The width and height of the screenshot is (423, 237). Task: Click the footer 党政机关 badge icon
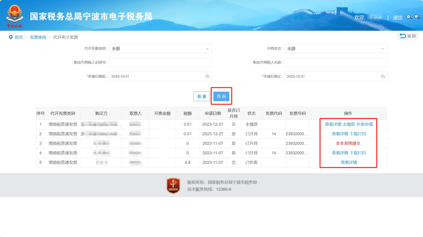173,185
